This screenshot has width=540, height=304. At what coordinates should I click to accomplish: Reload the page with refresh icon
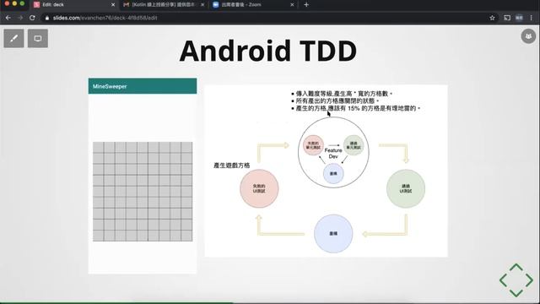click(x=32, y=18)
